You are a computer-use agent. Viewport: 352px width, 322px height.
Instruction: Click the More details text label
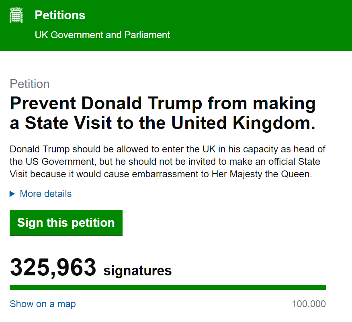pos(46,194)
